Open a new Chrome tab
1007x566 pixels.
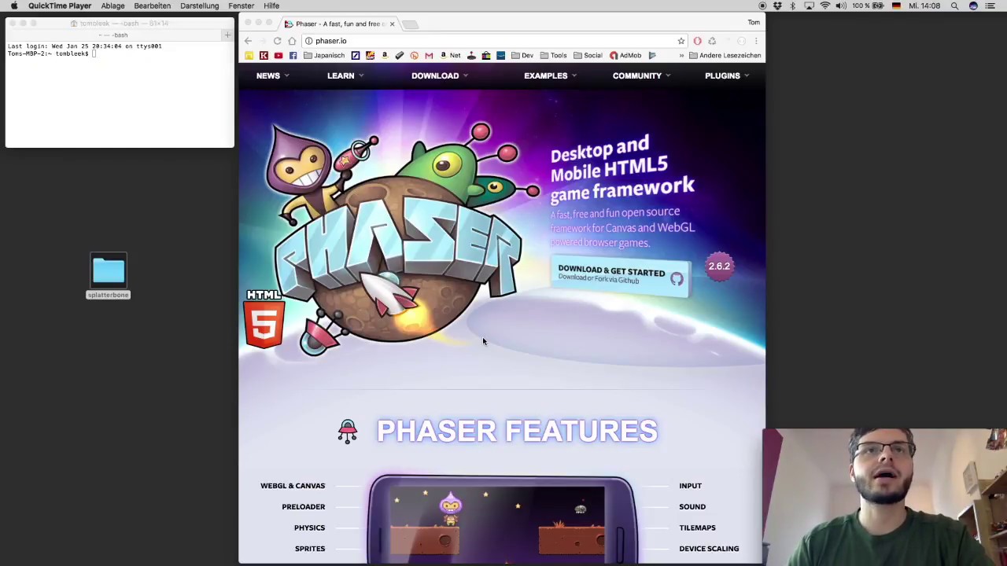tap(410, 24)
